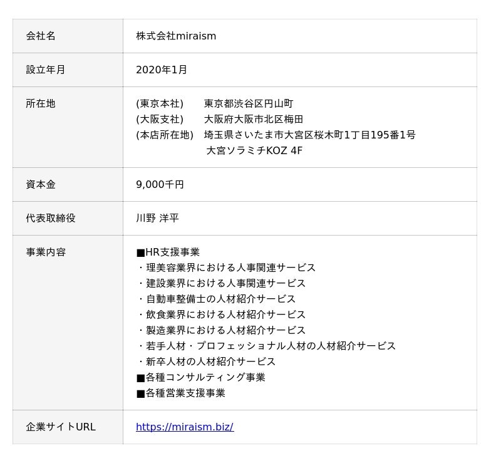Click the ■HR支援事業 heading

[168, 252]
